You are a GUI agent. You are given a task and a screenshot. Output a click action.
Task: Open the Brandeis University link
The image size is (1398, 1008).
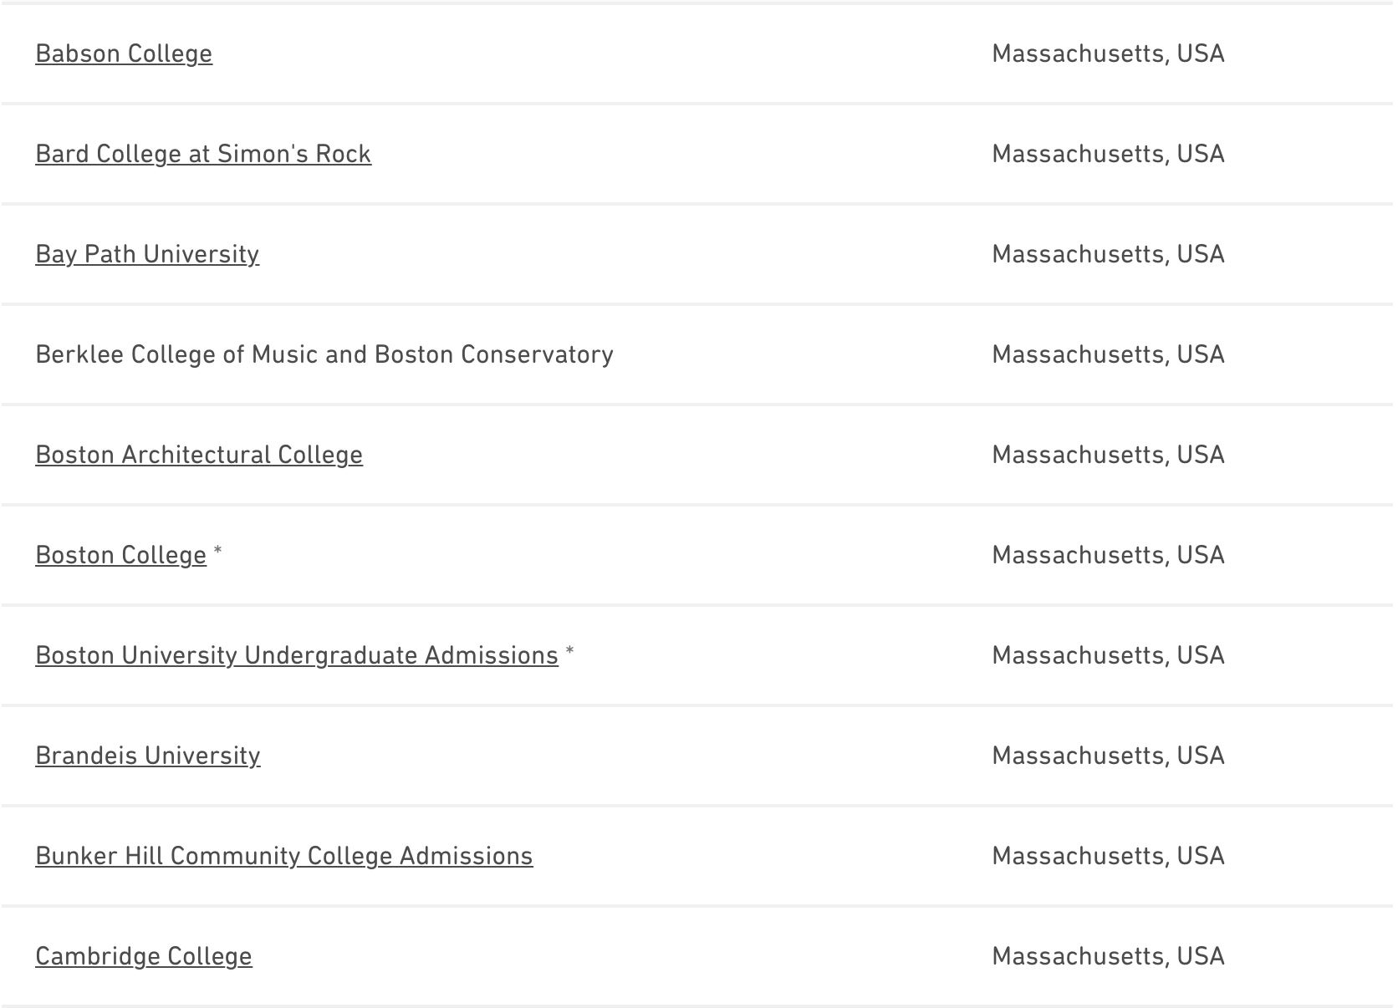pyautogui.click(x=148, y=756)
